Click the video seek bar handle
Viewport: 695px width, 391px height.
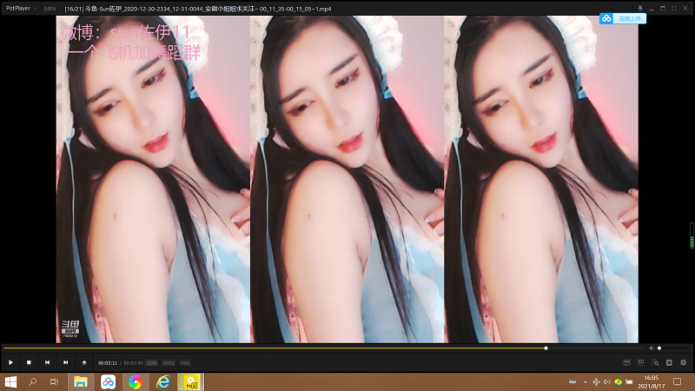(546, 348)
